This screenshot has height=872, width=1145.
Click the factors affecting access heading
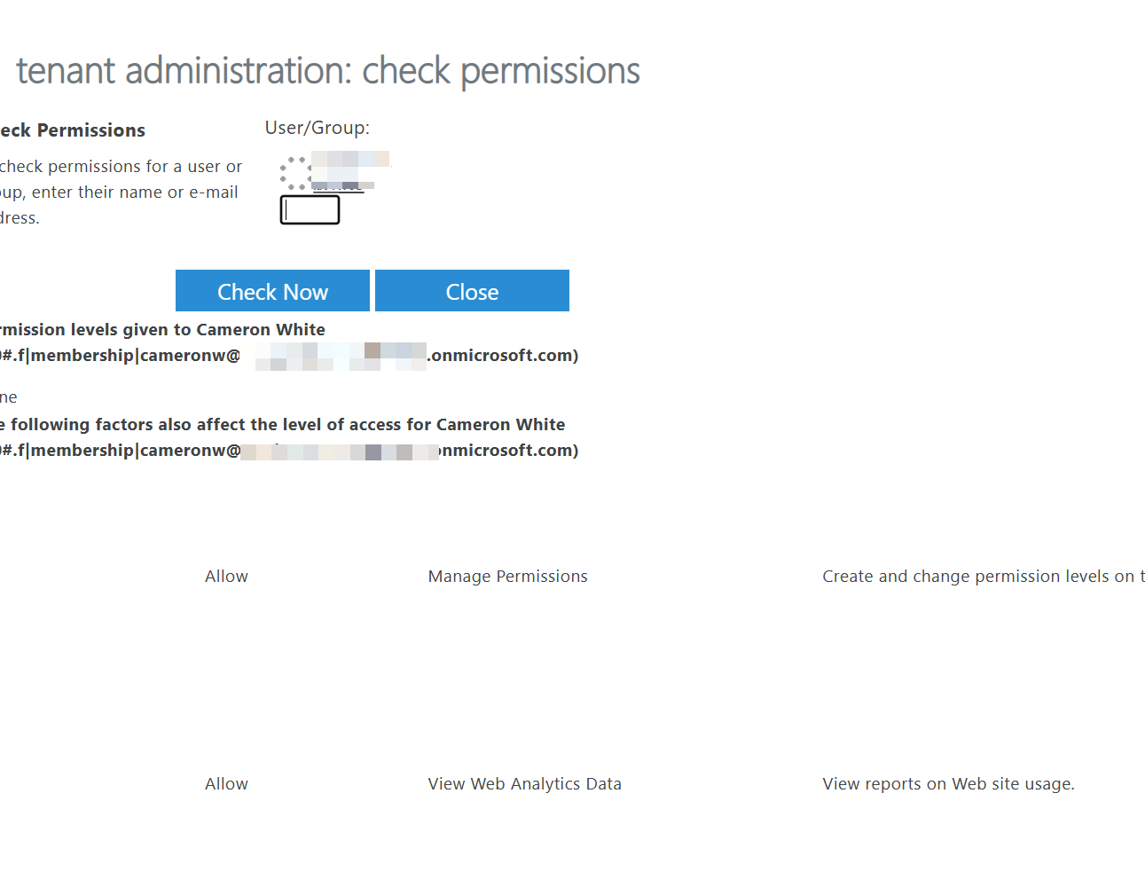282,424
